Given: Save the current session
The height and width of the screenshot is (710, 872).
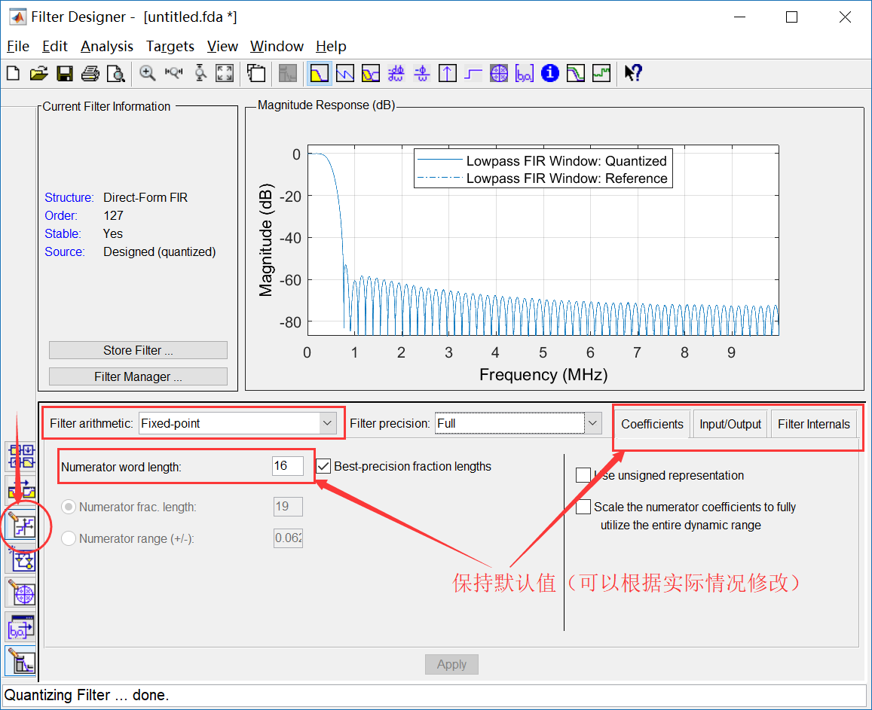Looking at the screenshot, I should [x=65, y=73].
